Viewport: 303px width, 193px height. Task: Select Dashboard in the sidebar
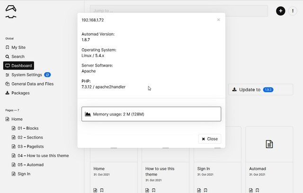[18, 66]
